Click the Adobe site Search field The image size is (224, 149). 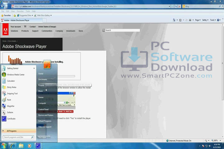[x=122, y=30]
